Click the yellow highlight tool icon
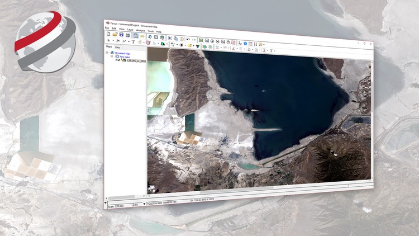Image resolution: width=419 pixels, height=236 pixels. coord(189,45)
